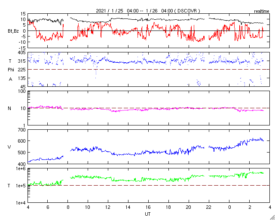Click the '-15' tick on Bt,Bz axis
Viewport: 275px width, 220px height.
[x=22, y=48]
